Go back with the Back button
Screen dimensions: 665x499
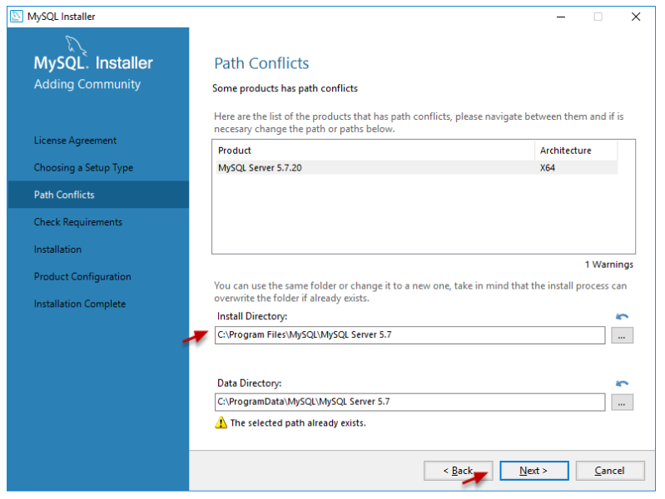(458, 471)
